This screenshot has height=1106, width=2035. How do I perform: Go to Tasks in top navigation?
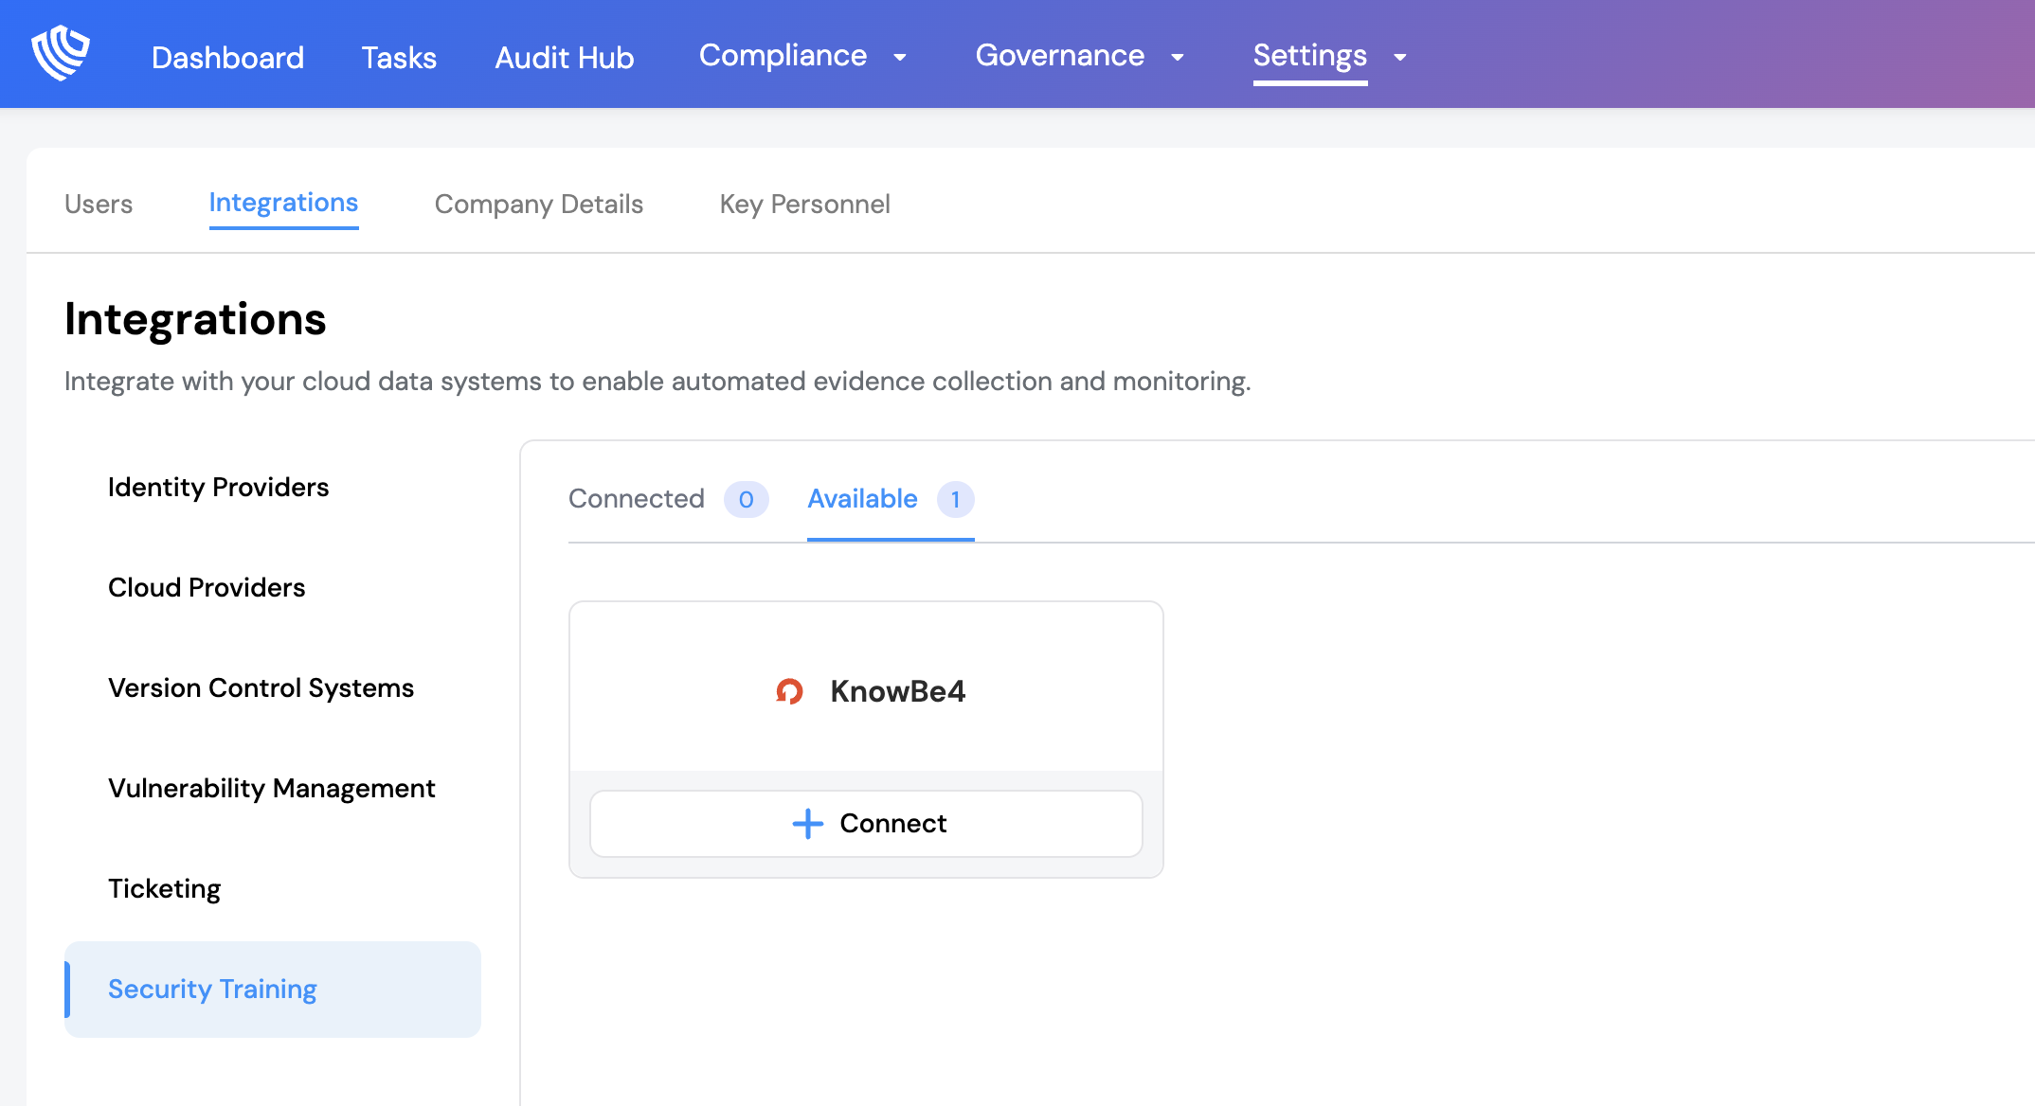(399, 58)
